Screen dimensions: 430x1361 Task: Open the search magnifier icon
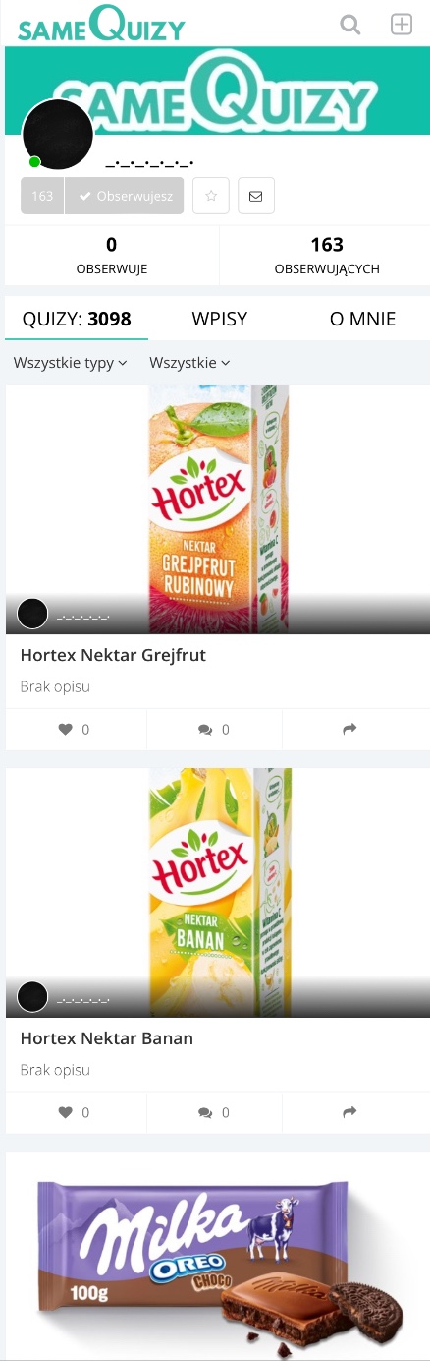(350, 25)
